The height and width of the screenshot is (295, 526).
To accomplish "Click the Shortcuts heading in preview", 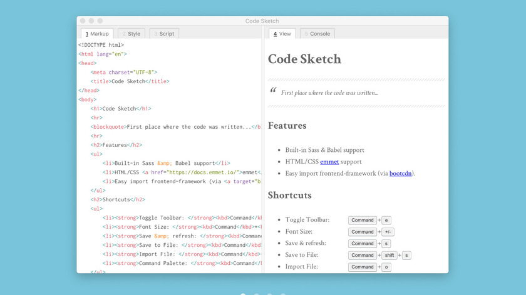I will [x=289, y=195].
